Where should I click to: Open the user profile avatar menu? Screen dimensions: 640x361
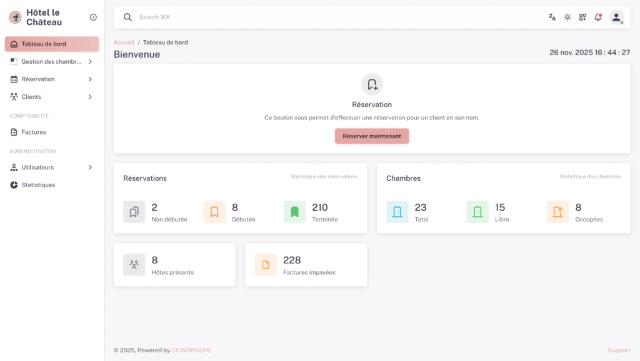616,18
